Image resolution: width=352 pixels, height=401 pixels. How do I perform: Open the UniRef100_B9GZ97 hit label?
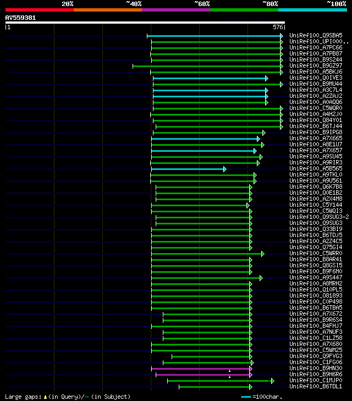[x=316, y=65]
